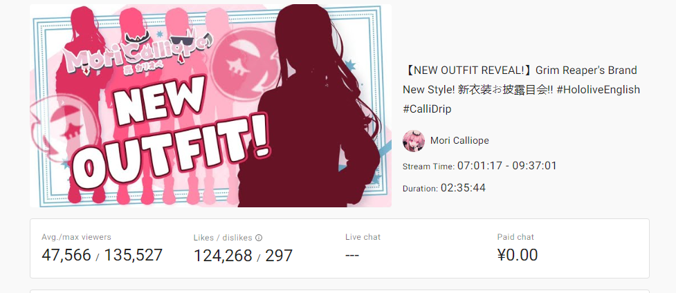
Task: Select the average viewers number 47,566
Action: (x=66, y=255)
